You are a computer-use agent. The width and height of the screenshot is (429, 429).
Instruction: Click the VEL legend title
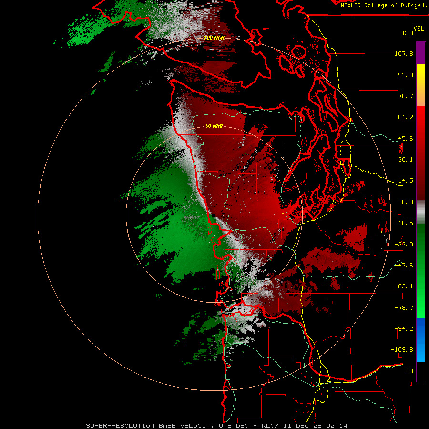click(x=419, y=29)
